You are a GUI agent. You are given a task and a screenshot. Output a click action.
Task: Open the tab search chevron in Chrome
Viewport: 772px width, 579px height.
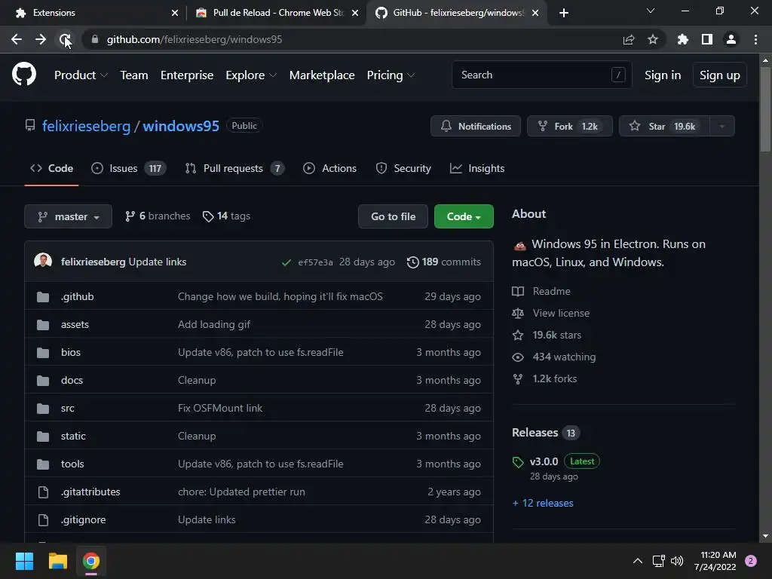tap(651, 11)
